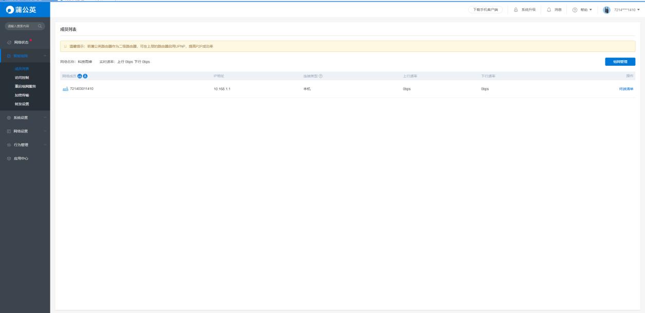Screen dimensions: 645x313
Task: Click the gear icon beside 系统设置
Action: click(x=9, y=118)
